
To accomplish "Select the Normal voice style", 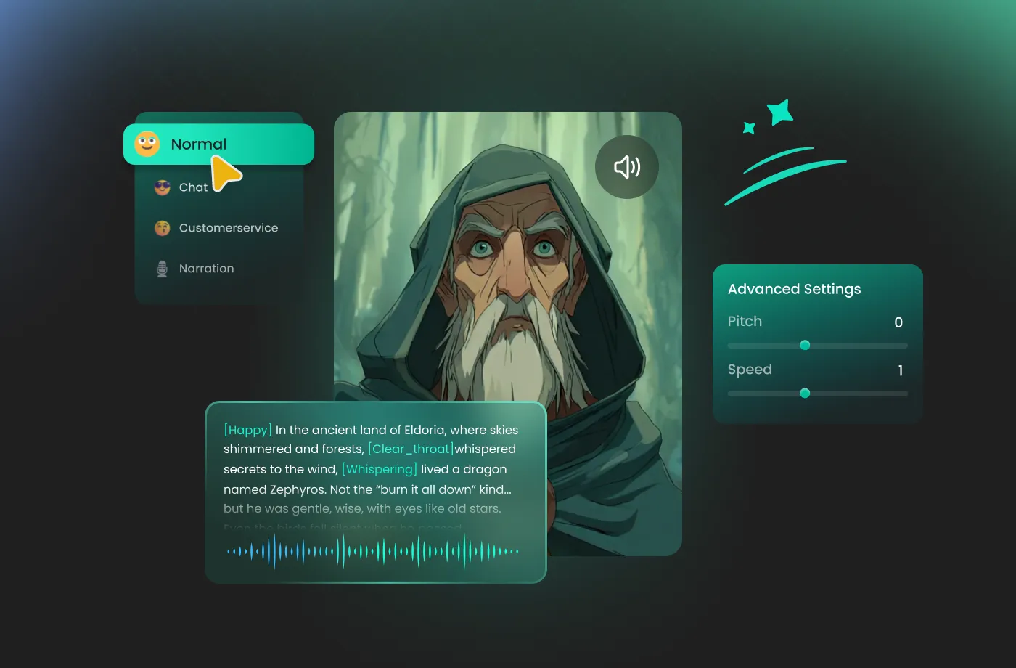I will click(x=199, y=144).
